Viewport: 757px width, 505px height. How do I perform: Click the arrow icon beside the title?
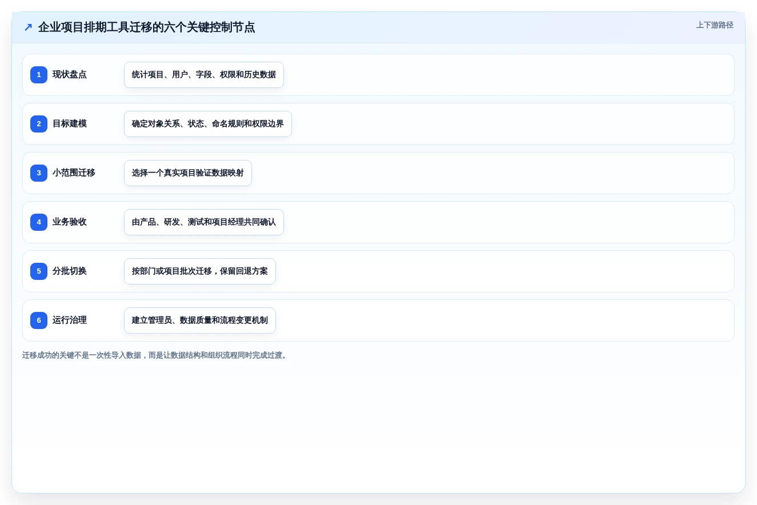tap(28, 27)
